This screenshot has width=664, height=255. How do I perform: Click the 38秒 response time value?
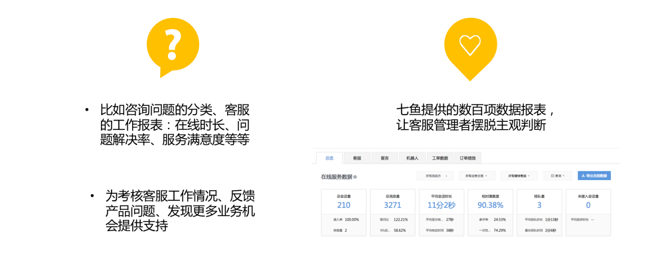[x=450, y=230]
